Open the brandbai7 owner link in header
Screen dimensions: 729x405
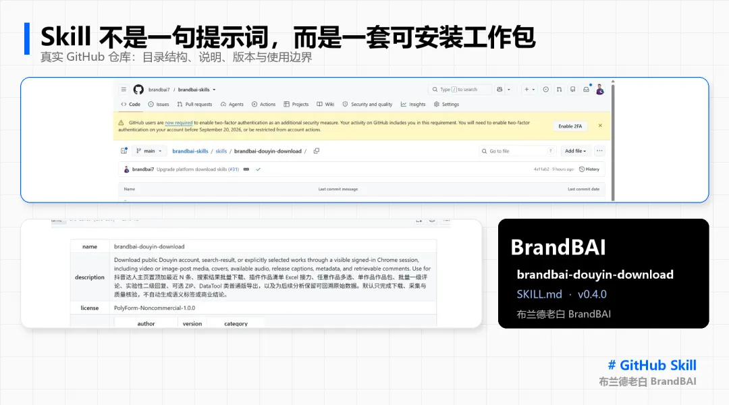coord(159,90)
